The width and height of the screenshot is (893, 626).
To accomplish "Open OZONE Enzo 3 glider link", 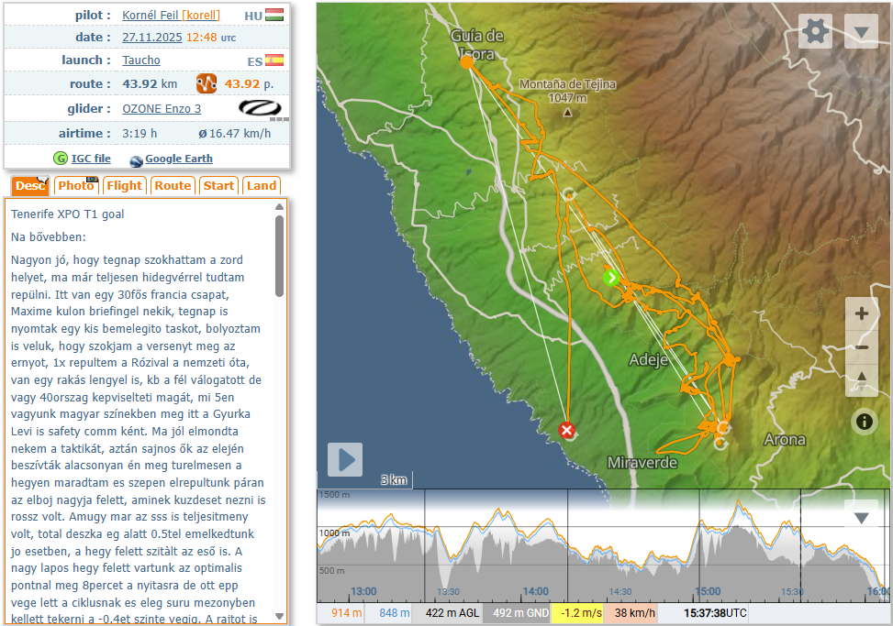I will click(162, 108).
